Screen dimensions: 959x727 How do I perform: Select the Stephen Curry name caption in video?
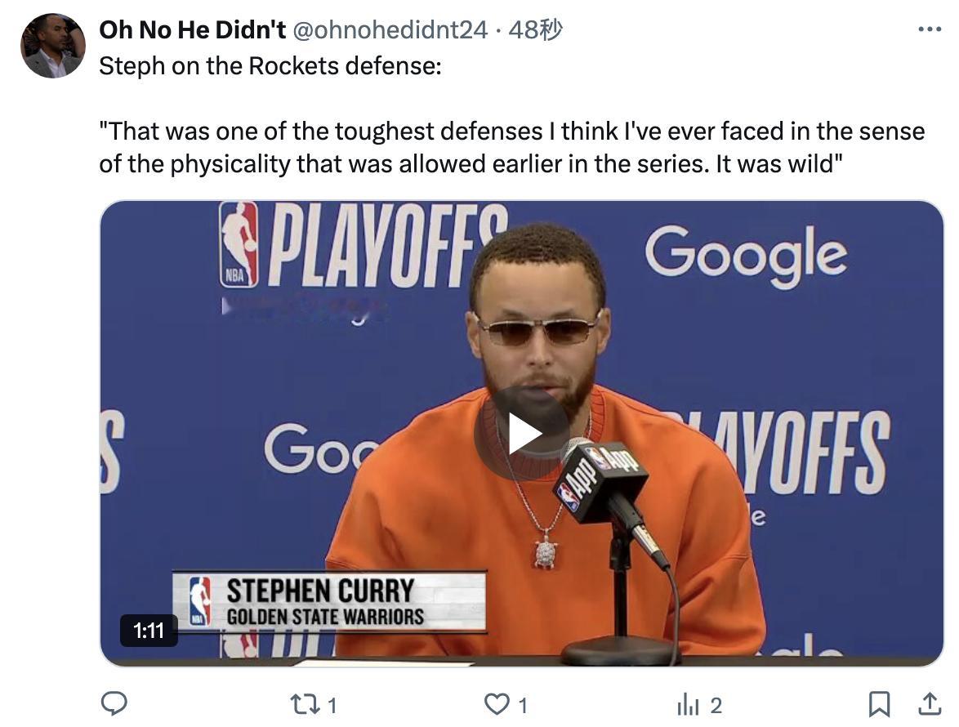pos(320,591)
